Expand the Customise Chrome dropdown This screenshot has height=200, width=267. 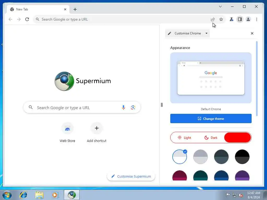pyautogui.click(x=207, y=33)
